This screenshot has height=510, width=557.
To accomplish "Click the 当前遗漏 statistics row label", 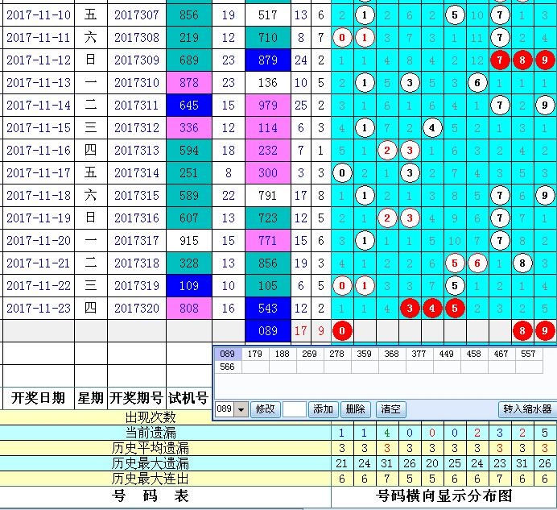I will (151, 433).
